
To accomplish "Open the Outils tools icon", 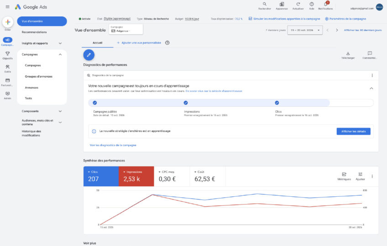I will (8, 67).
